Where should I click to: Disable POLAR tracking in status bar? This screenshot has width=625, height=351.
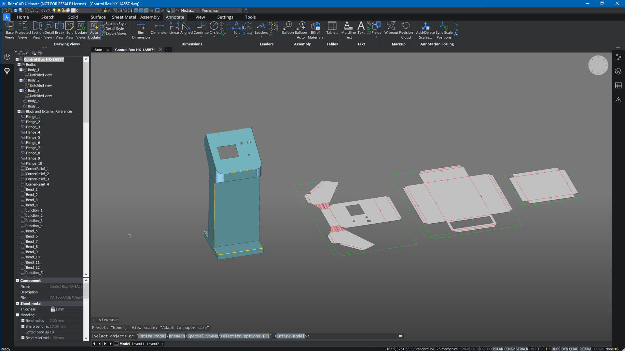498,349
